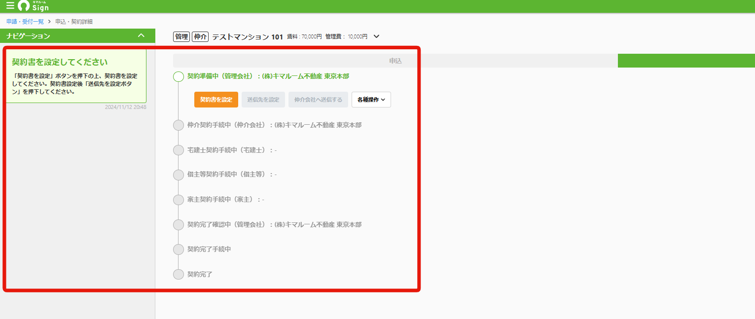Click 管理費 10,000円 text
755x319 pixels.
tap(347, 36)
